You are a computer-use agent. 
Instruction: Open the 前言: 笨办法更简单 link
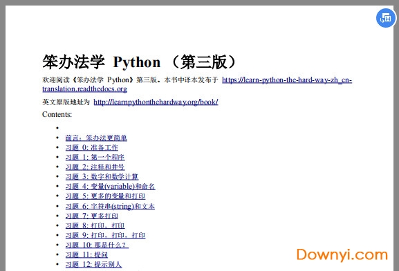(x=96, y=138)
